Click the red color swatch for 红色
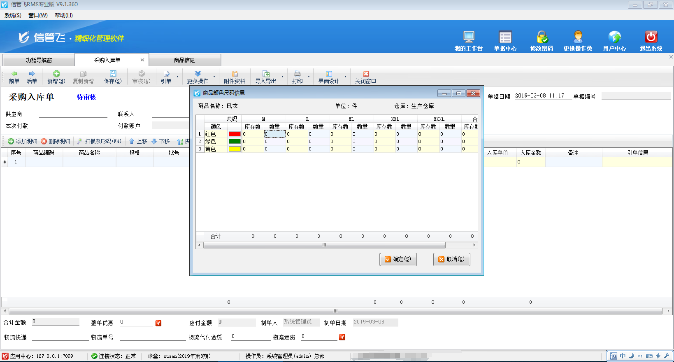The width and height of the screenshot is (674, 362). click(234, 134)
